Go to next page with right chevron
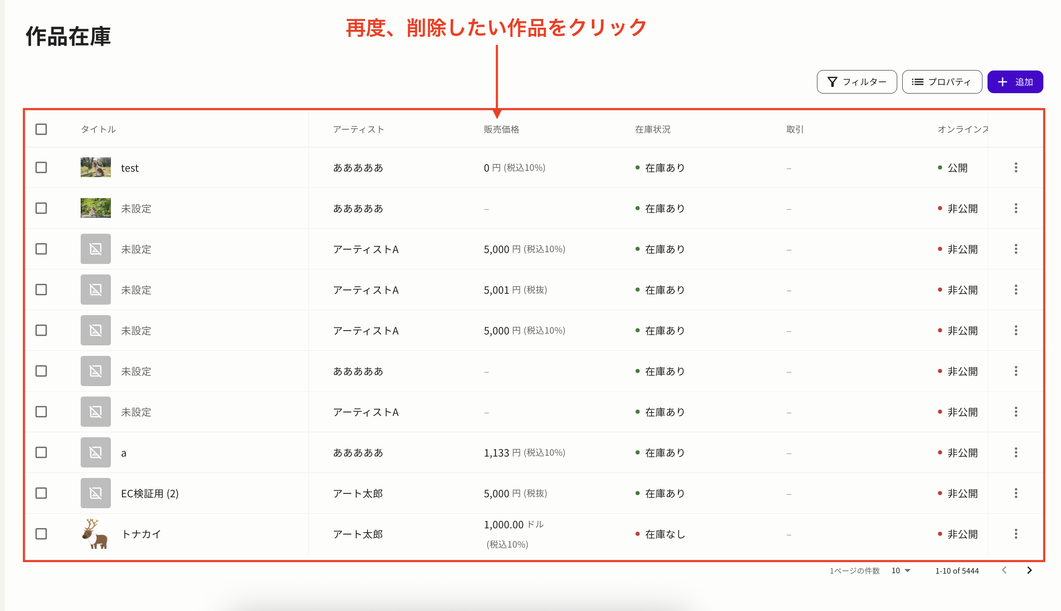Image resolution: width=1061 pixels, height=611 pixels. click(x=1029, y=570)
